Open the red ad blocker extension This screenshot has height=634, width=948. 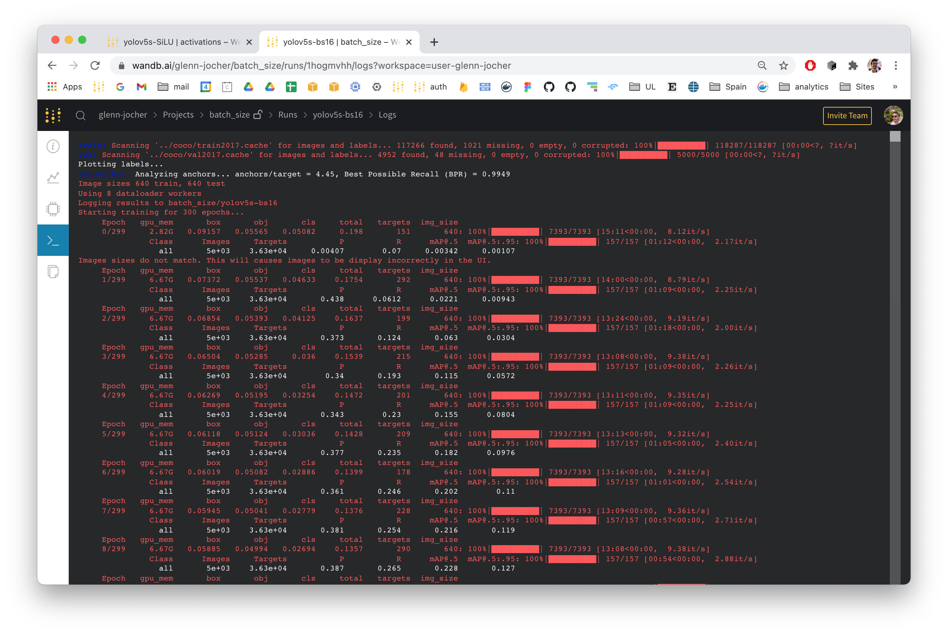coord(810,65)
